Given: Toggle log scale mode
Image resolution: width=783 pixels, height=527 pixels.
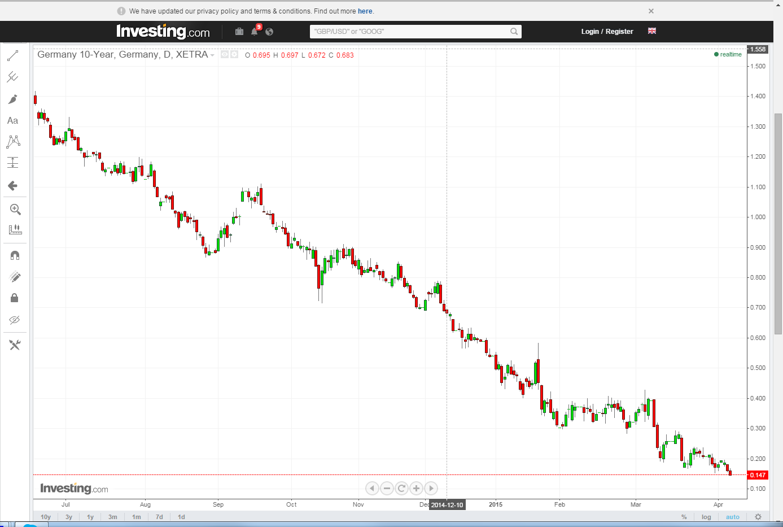Looking at the screenshot, I should (706, 517).
